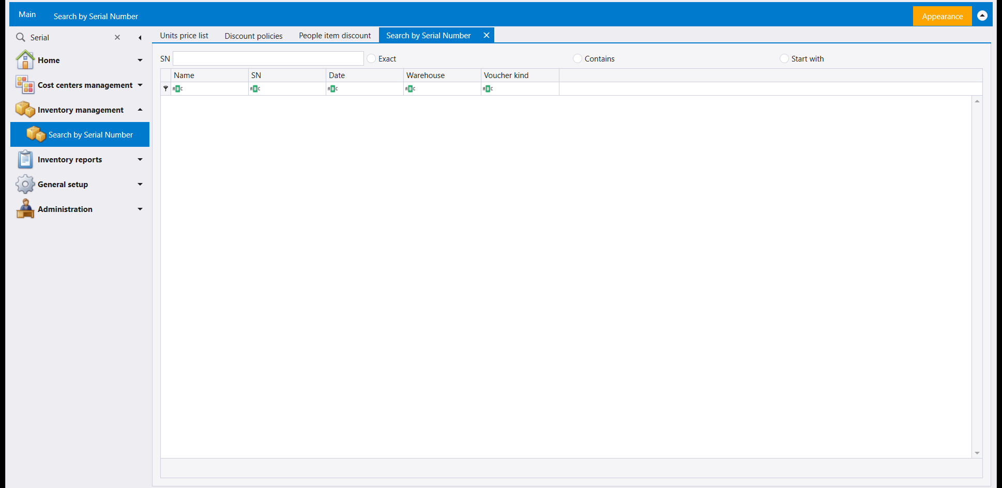
Task: Click the grid scrollbar up arrow
Action: [x=977, y=101]
